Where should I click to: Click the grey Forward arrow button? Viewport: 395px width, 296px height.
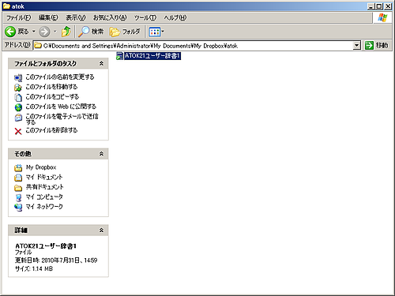pyautogui.click(x=44, y=32)
